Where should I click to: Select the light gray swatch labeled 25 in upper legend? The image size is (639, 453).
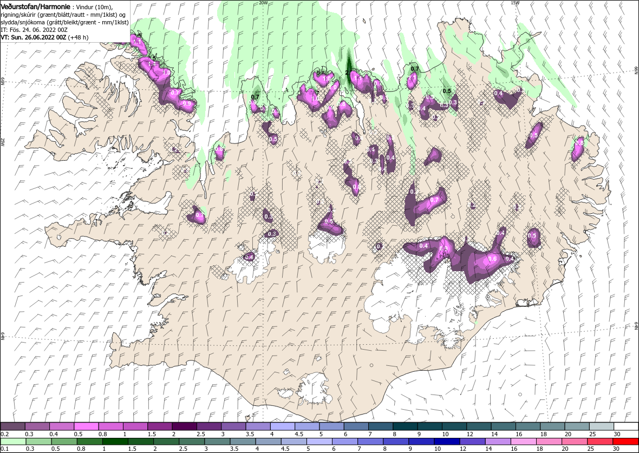[601, 426]
